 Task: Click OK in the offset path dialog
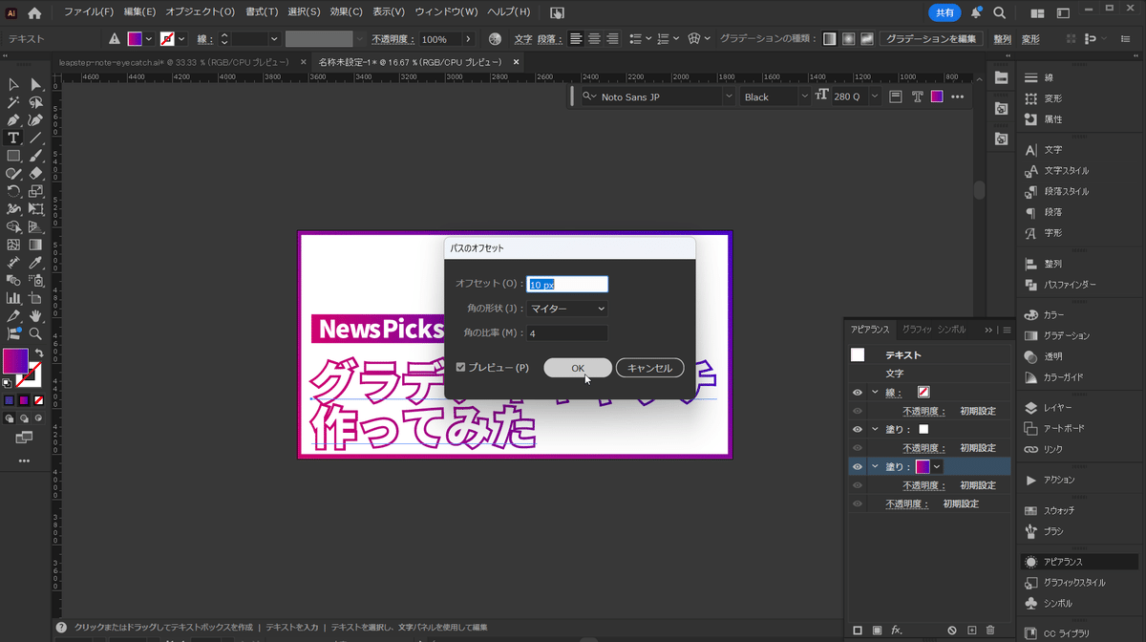click(578, 368)
